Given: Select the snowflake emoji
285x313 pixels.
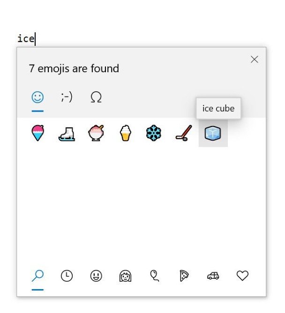Looking at the screenshot, I should 154,134.
